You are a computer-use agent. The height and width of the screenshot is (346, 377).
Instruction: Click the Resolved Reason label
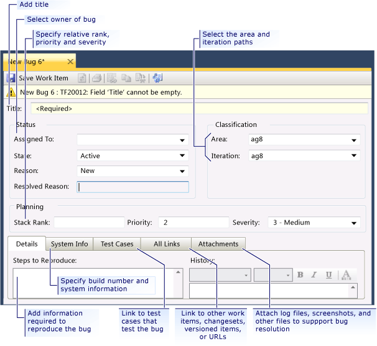pos(41,186)
